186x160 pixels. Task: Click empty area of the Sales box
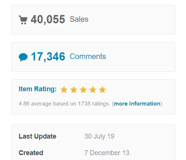[132, 20]
